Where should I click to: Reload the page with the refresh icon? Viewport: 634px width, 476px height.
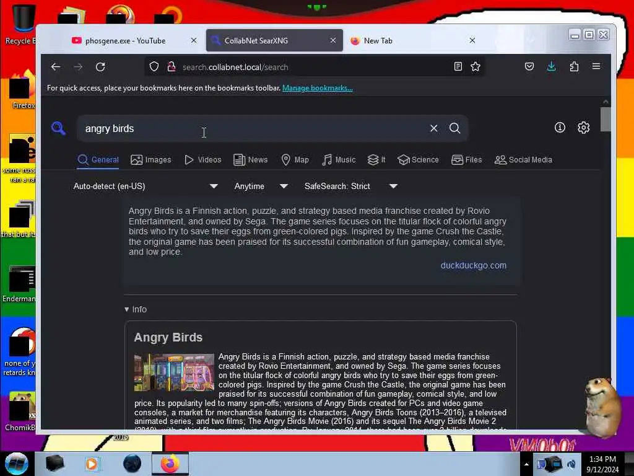100,67
